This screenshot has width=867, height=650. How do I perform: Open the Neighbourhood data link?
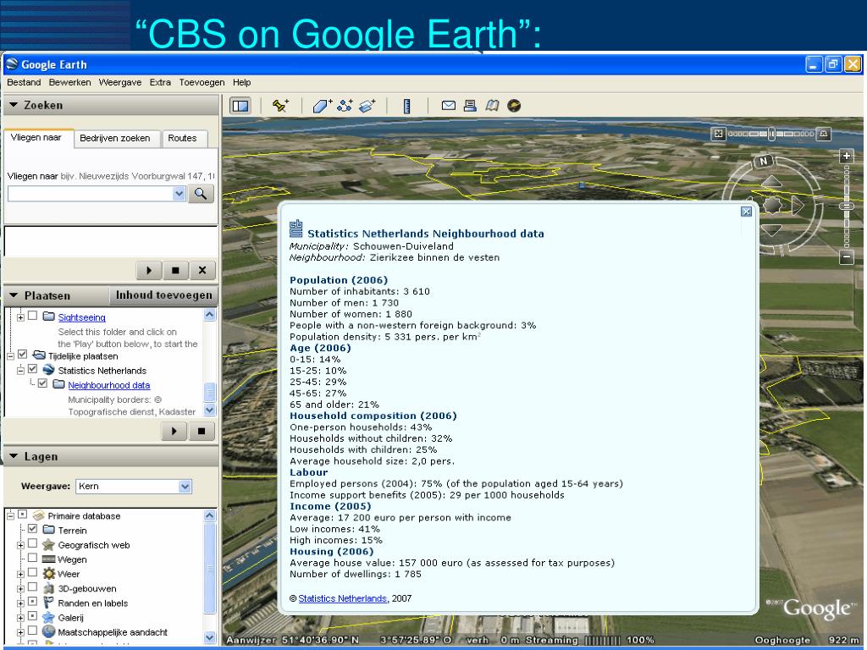109,385
